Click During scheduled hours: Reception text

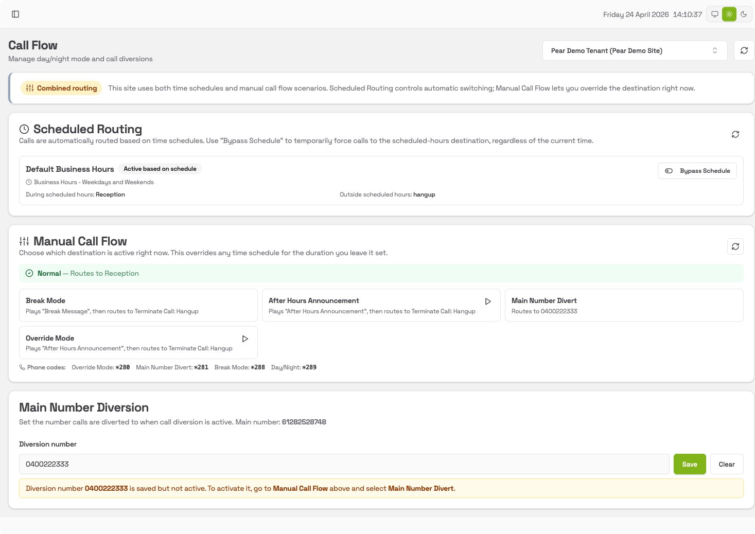(75, 194)
